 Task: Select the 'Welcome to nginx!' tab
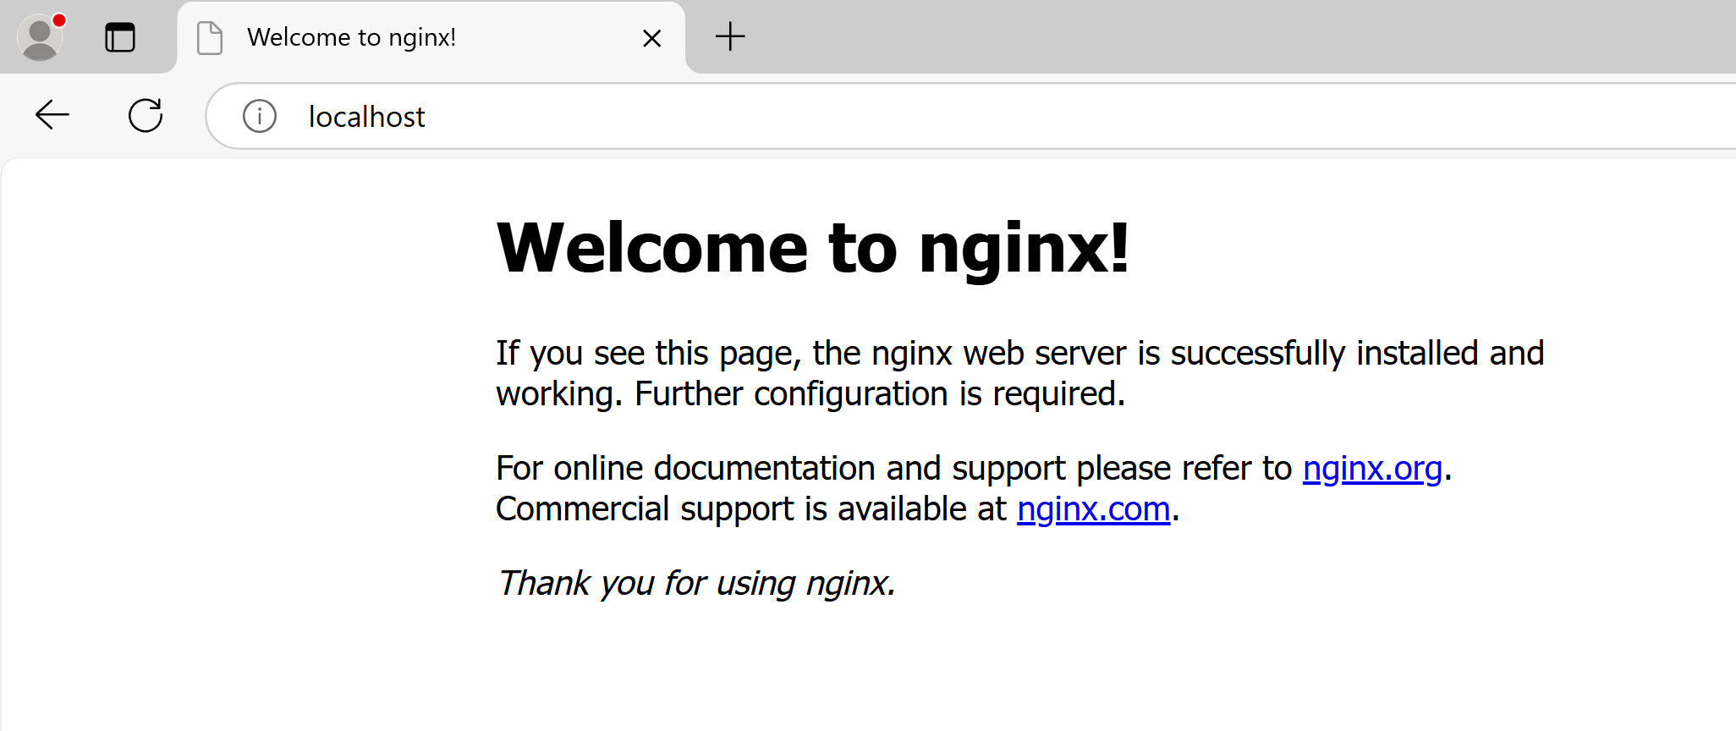pyautogui.click(x=431, y=37)
